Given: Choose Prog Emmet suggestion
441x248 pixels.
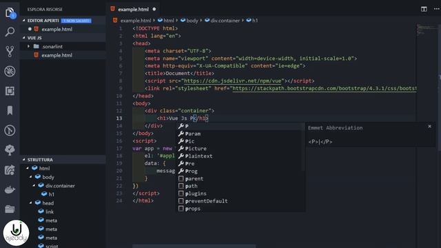Looking at the screenshot, I should [240, 172].
